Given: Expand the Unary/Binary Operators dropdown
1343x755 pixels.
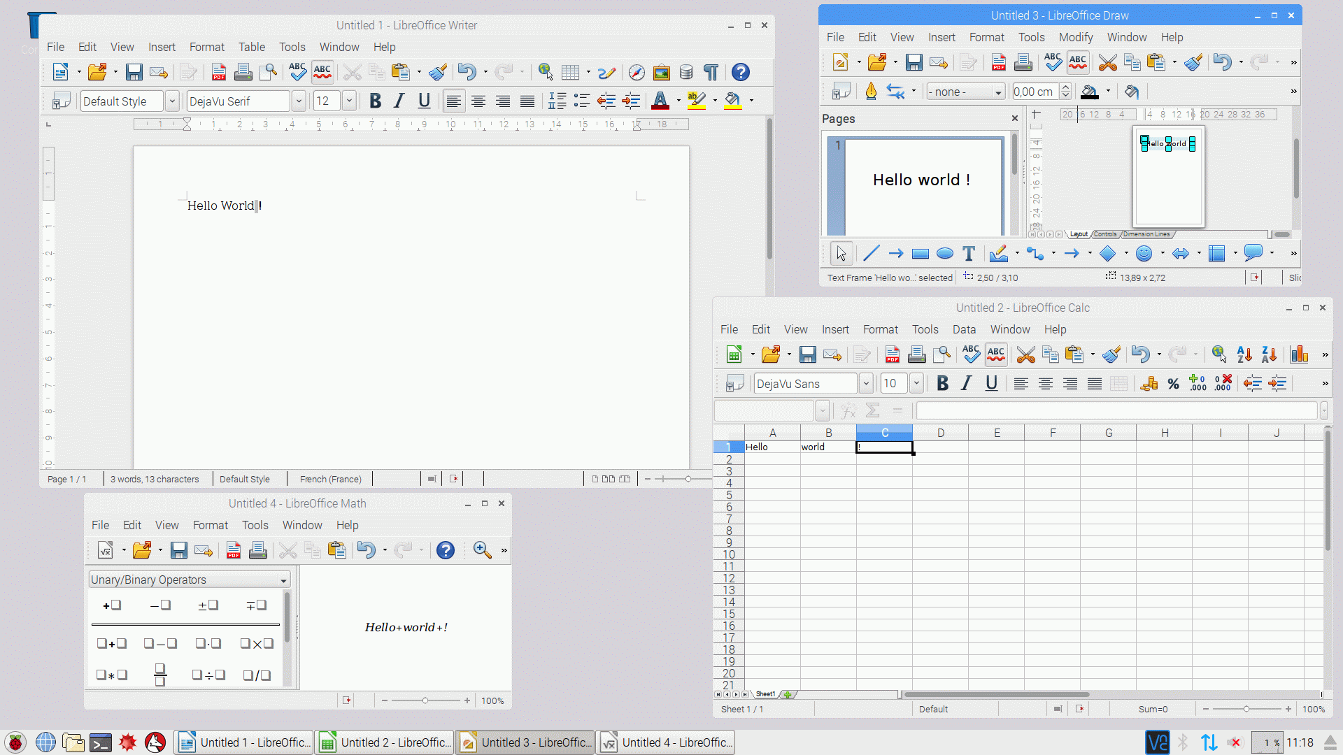Looking at the screenshot, I should [x=283, y=580].
